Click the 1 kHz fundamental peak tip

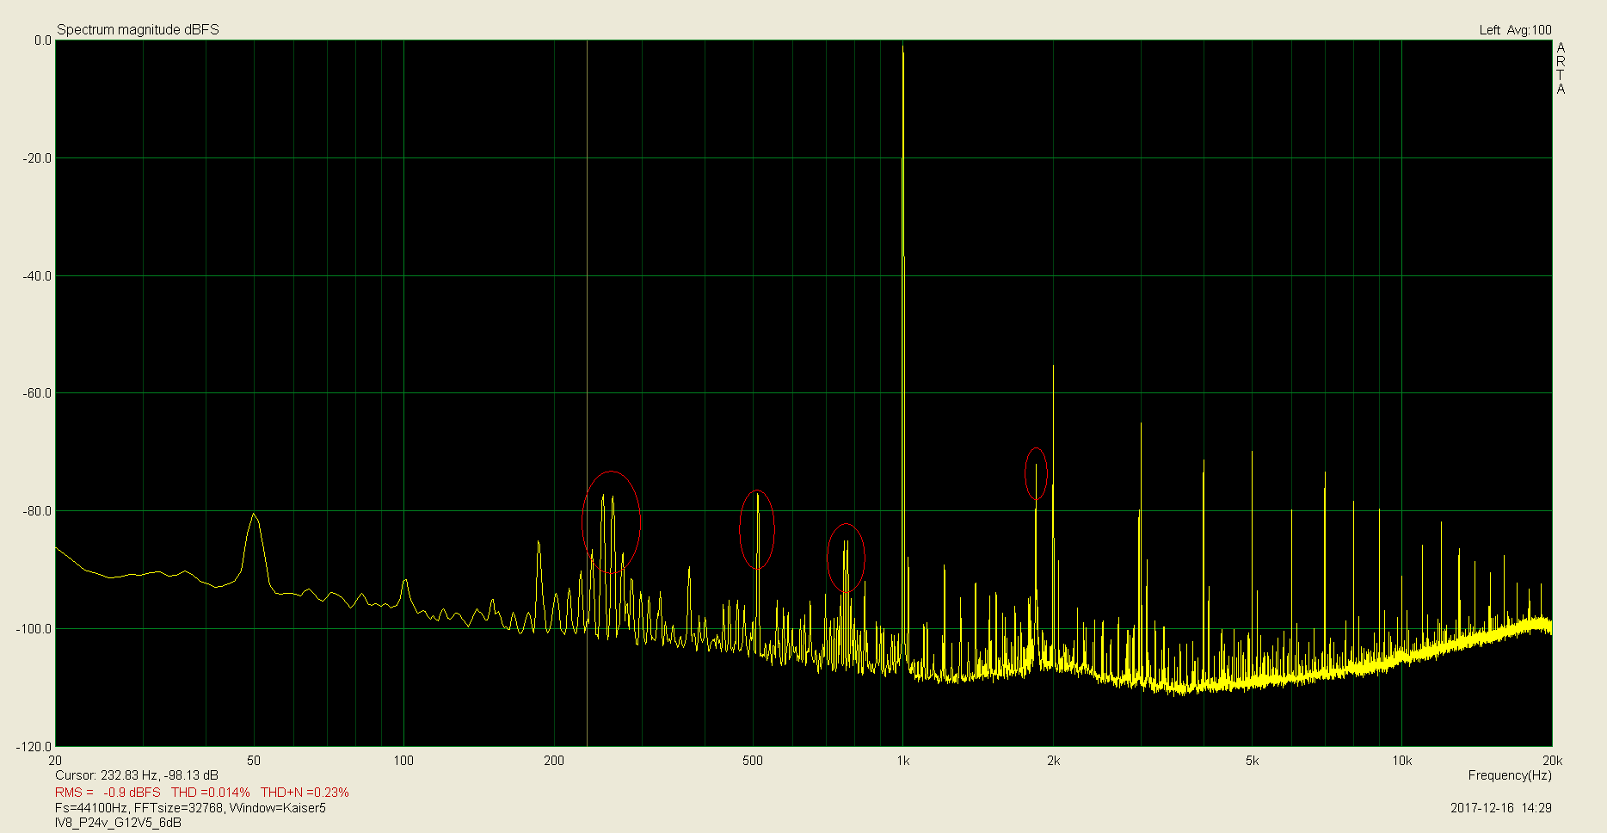click(902, 46)
